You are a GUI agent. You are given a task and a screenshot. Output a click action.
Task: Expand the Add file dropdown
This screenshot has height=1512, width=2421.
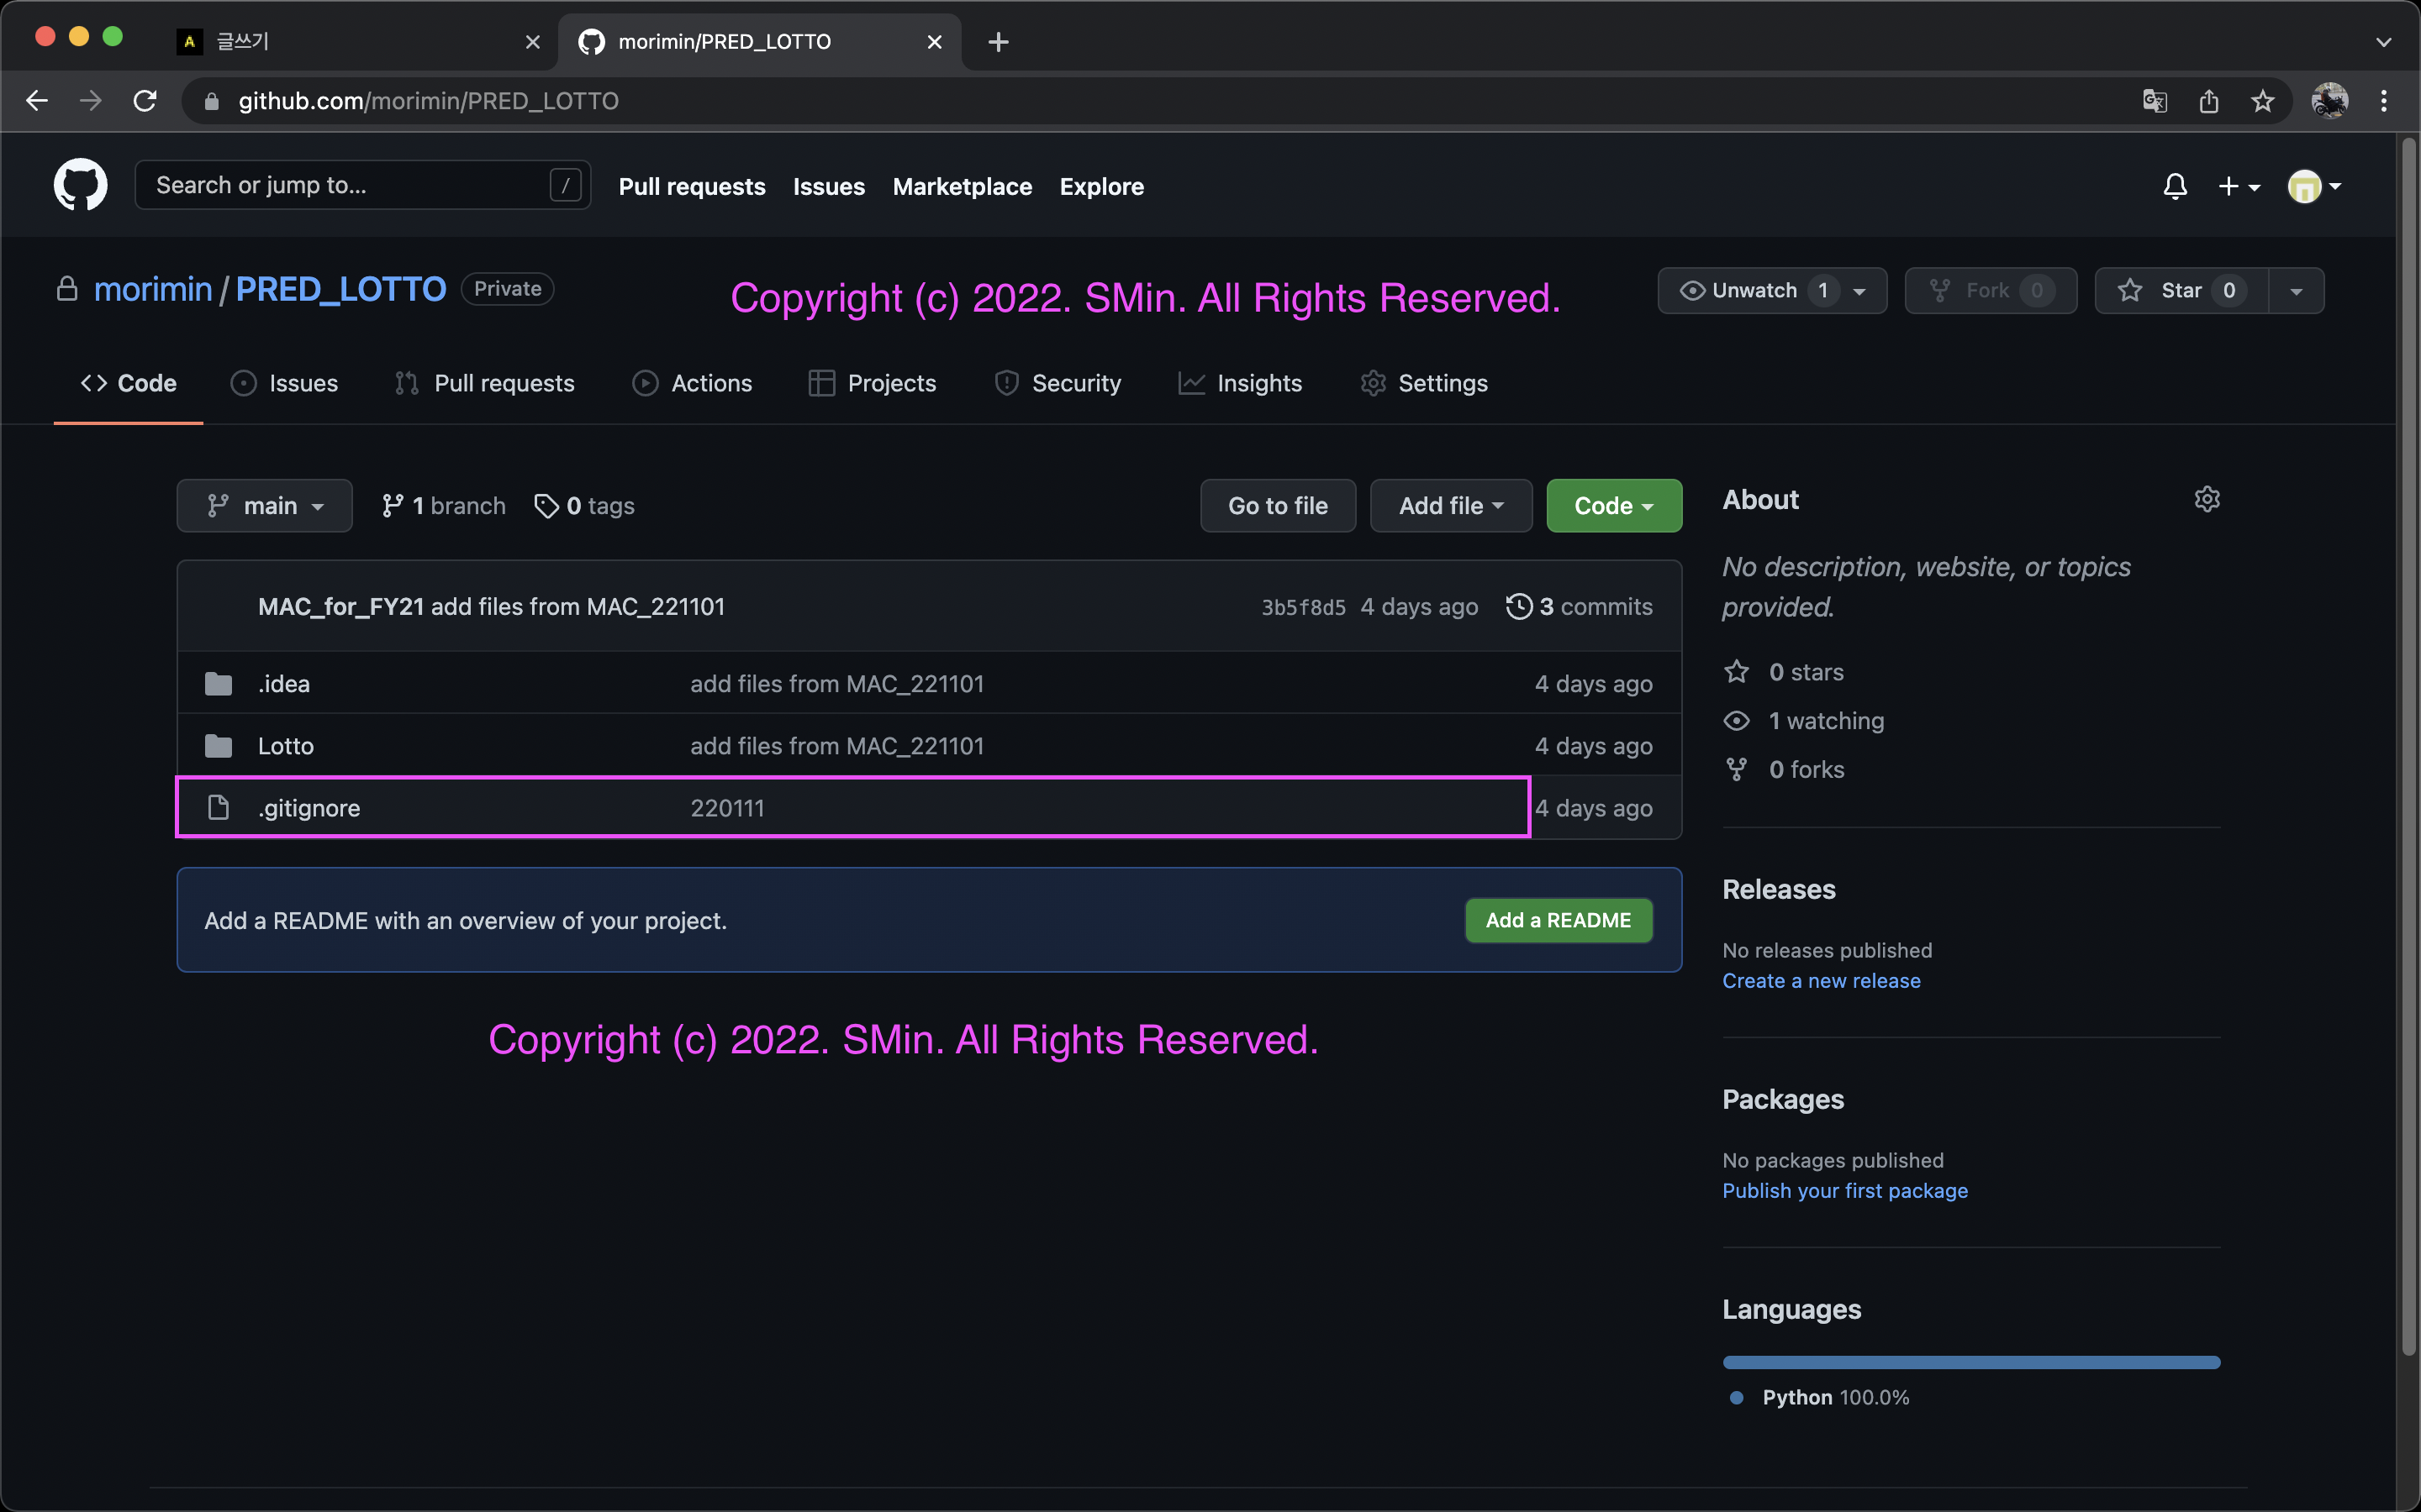click(1451, 506)
